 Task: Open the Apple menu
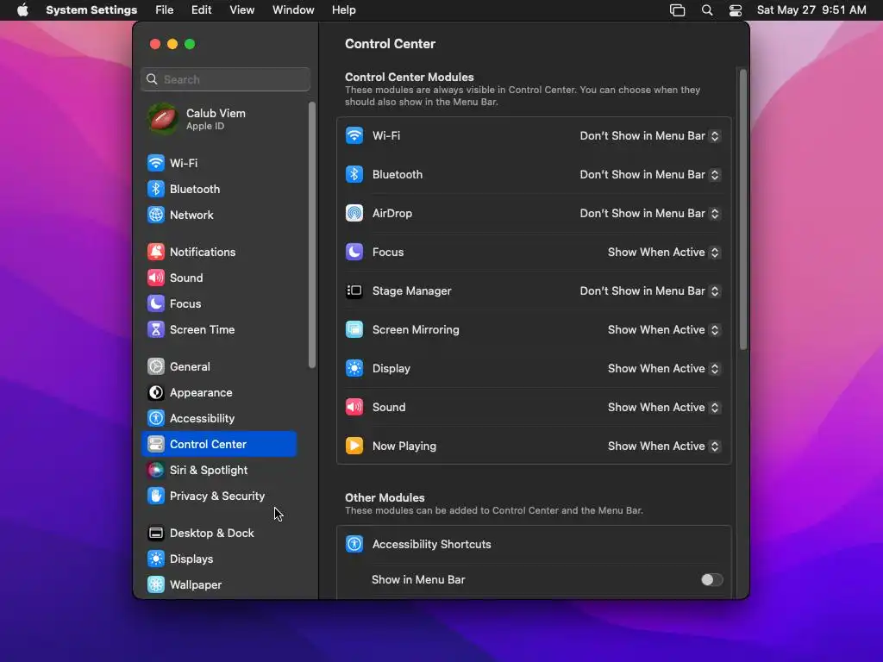click(22, 10)
